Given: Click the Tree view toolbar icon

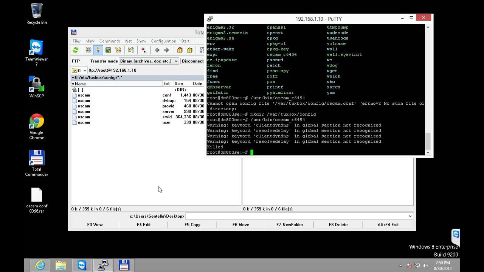Looking at the screenshot, I should (118, 50).
